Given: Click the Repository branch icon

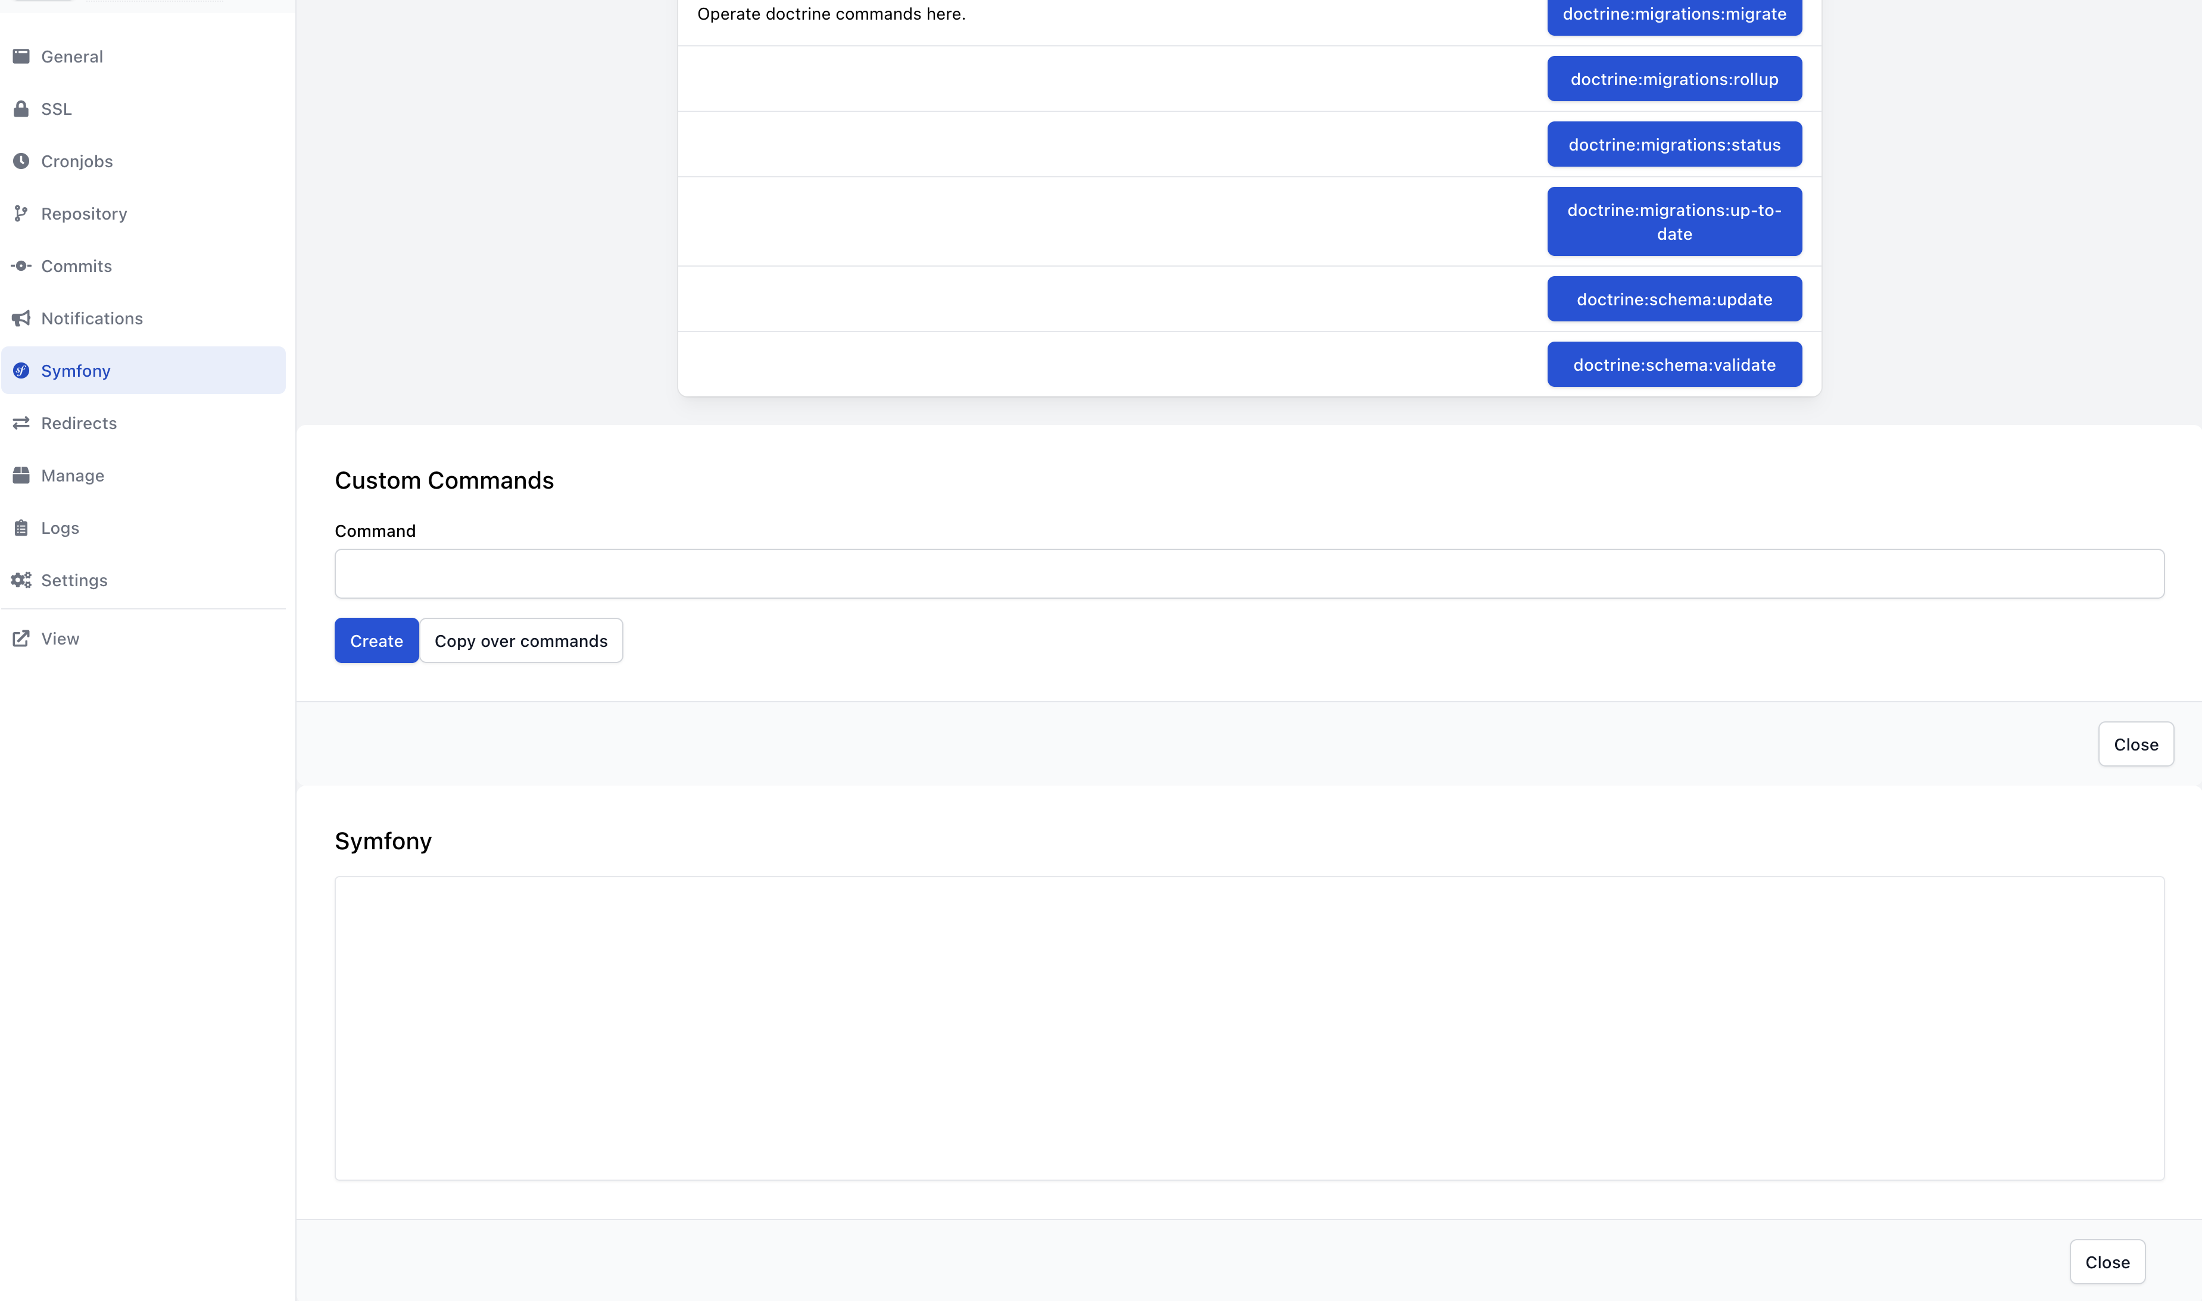Looking at the screenshot, I should (21, 213).
